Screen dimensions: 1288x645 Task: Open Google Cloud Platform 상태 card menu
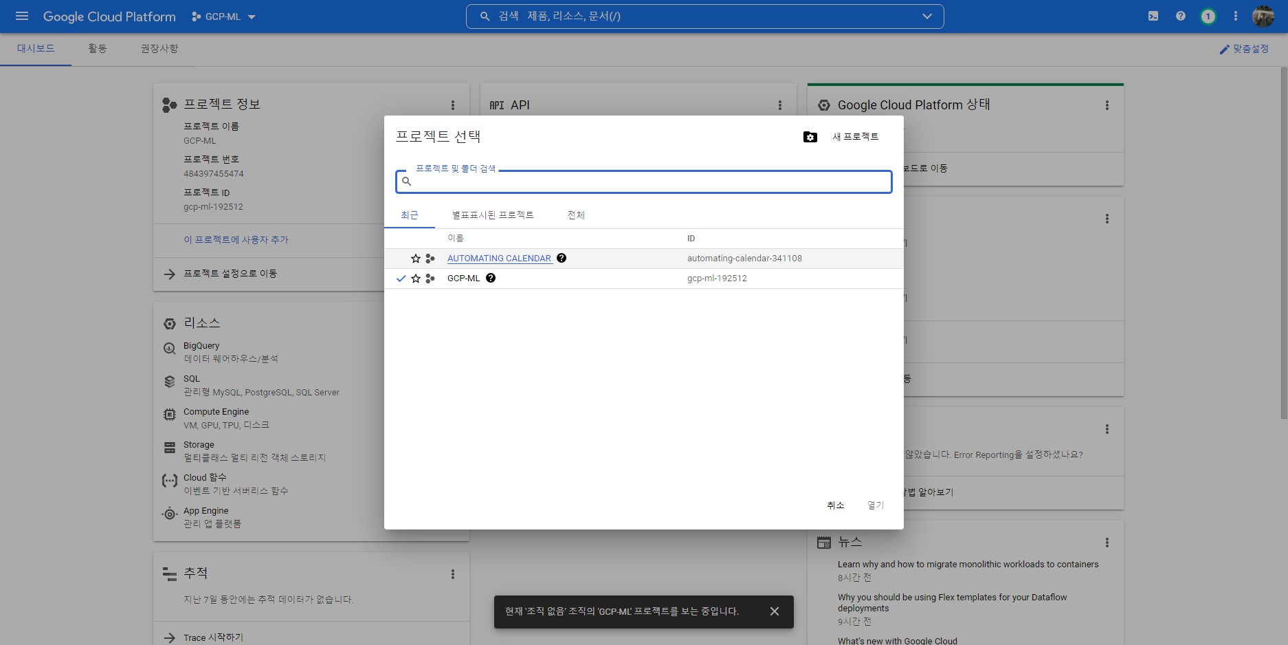pyautogui.click(x=1107, y=105)
